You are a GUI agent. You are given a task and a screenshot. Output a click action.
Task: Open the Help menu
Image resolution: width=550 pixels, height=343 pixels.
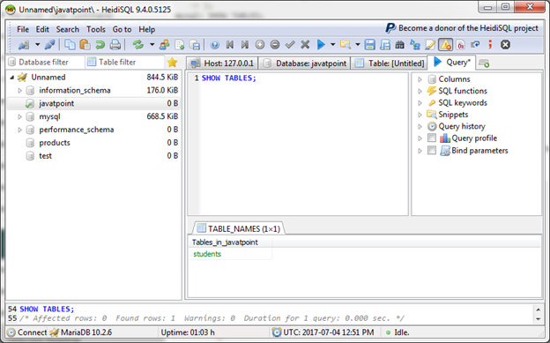146,29
